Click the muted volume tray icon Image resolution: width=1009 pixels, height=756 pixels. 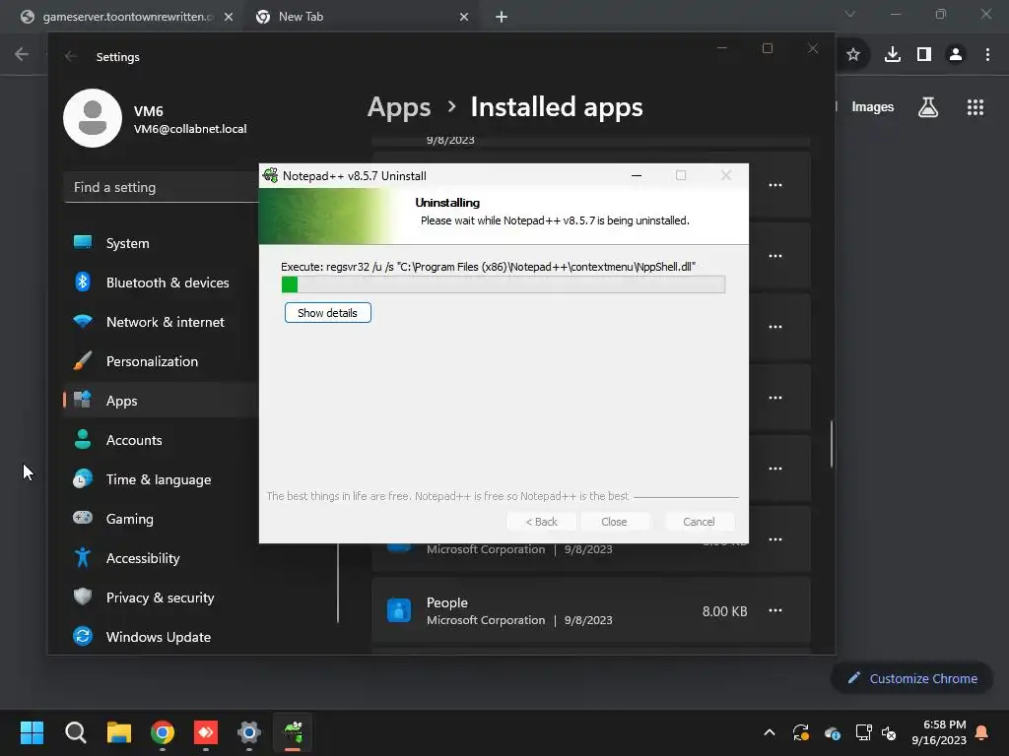coord(889,732)
